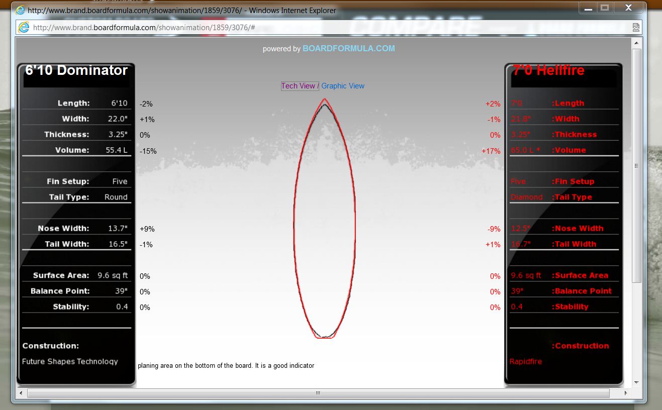662x410 pixels.
Task: Click the Hellfire ":Construction" label
Action: point(580,346)
